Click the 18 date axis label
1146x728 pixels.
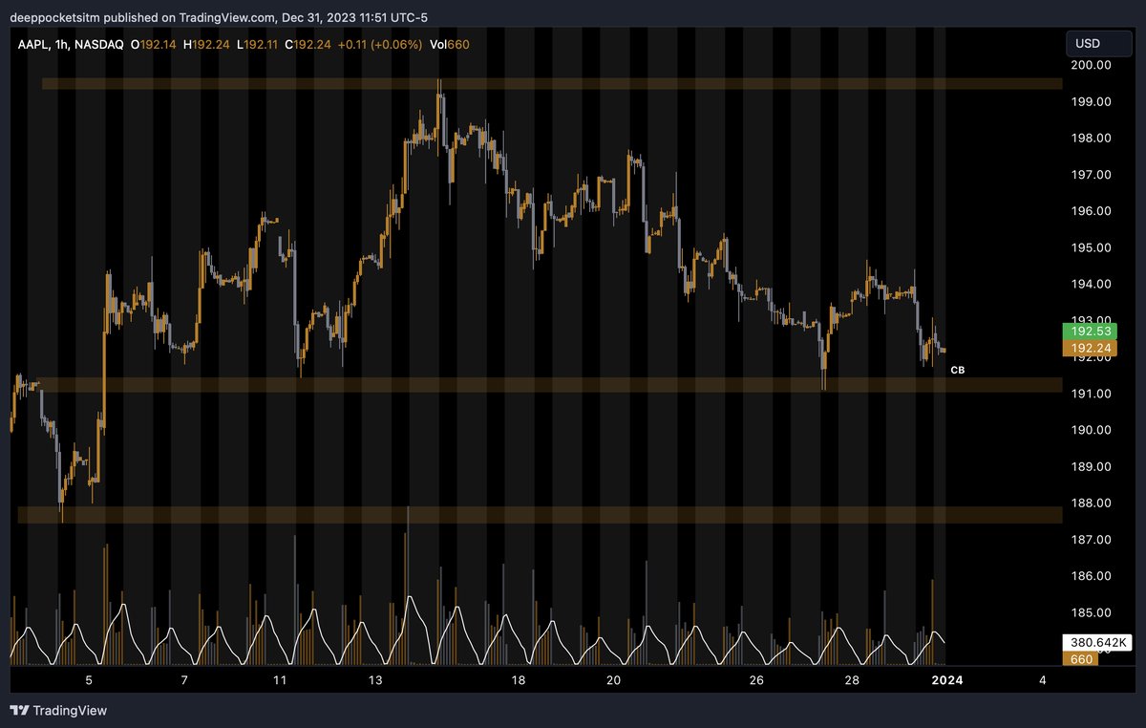pos(519,680)
